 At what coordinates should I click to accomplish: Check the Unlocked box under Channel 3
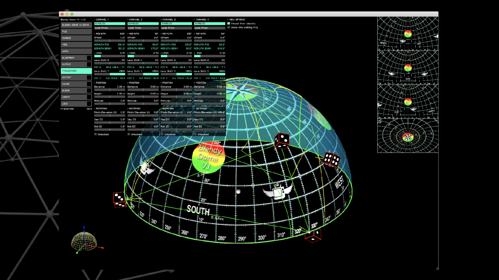click(x=162, y=134)
